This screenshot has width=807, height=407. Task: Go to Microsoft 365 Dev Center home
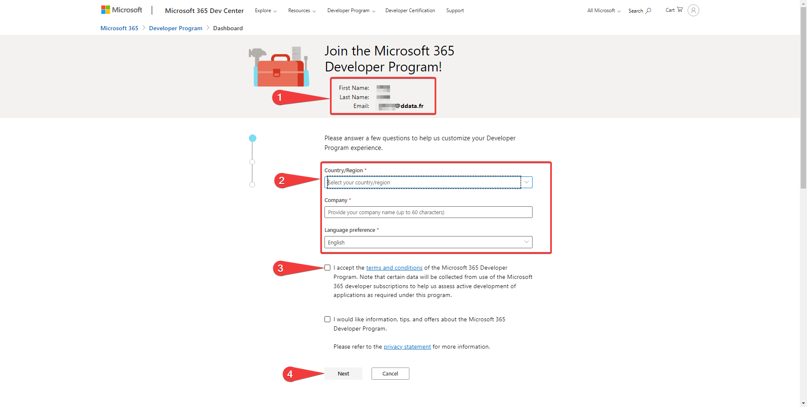[204, 11]
